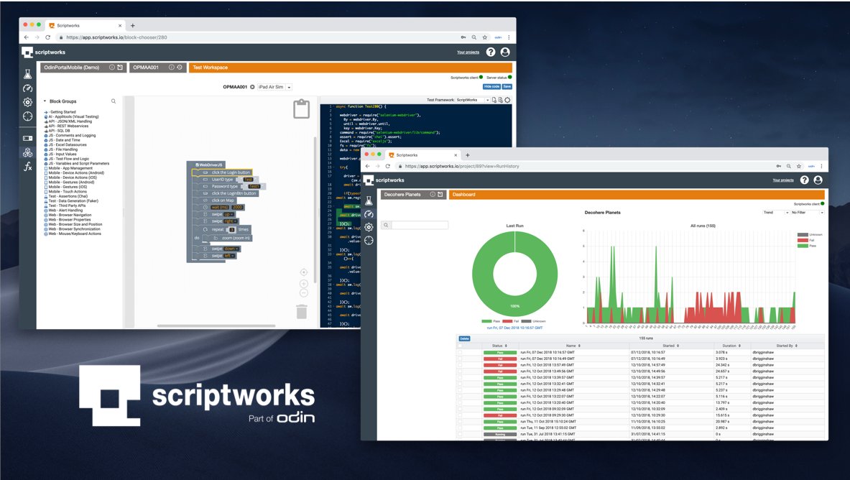Image resolution: width=850 pixels, height=480 pixels.
Task: Click the cog icon beside the Test Framework dropdown
Action: (507, 100)
